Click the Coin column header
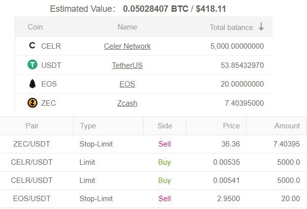 [35, 28]
